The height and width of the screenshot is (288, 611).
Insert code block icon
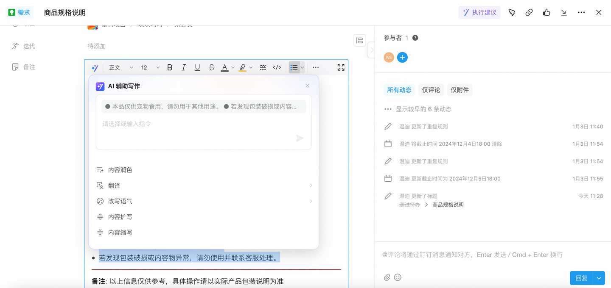pos(277,67)
